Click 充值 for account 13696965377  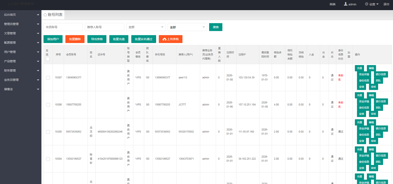pyautogui.click(x=359, y=68)
